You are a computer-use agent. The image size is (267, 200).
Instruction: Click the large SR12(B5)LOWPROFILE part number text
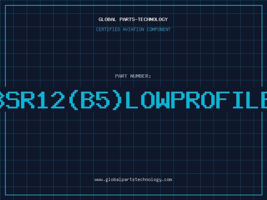coord(133,100)
